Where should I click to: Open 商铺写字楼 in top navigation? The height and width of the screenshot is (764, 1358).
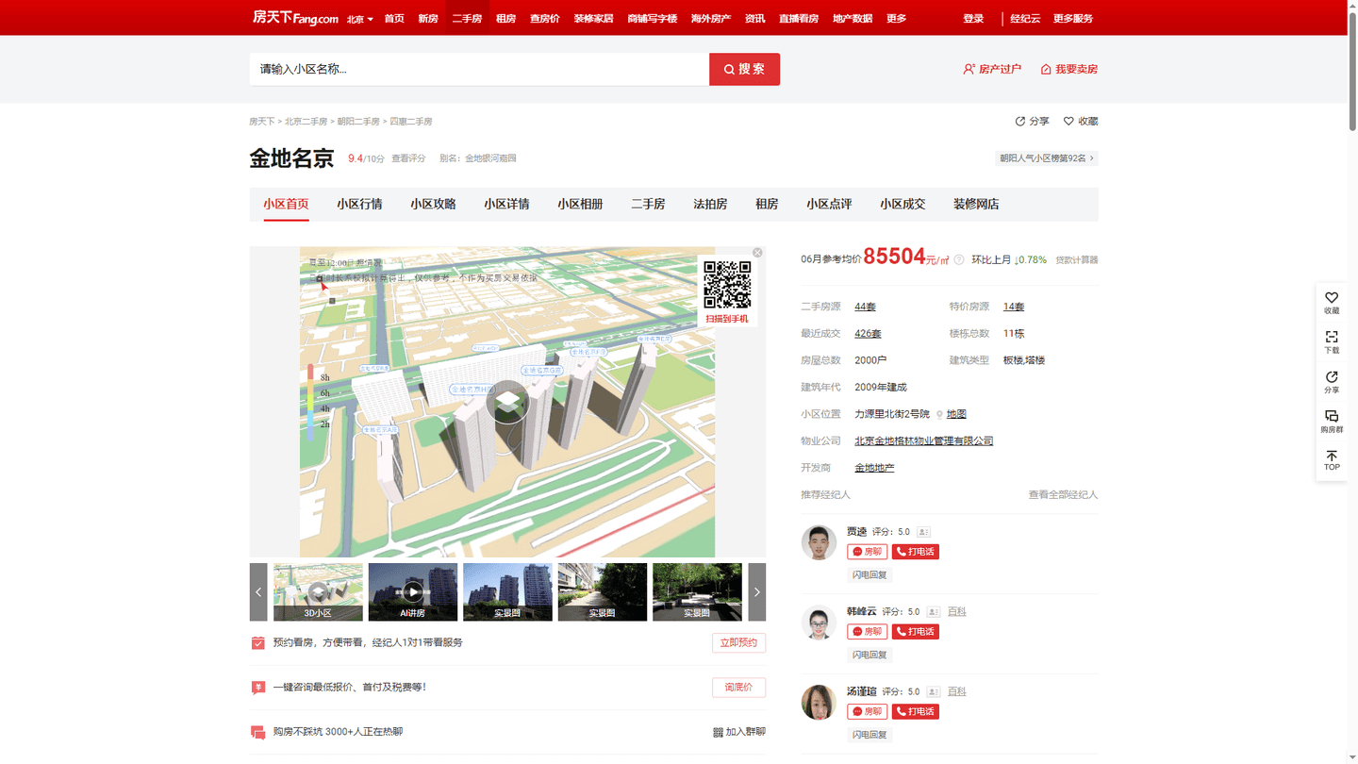(653, 19)
